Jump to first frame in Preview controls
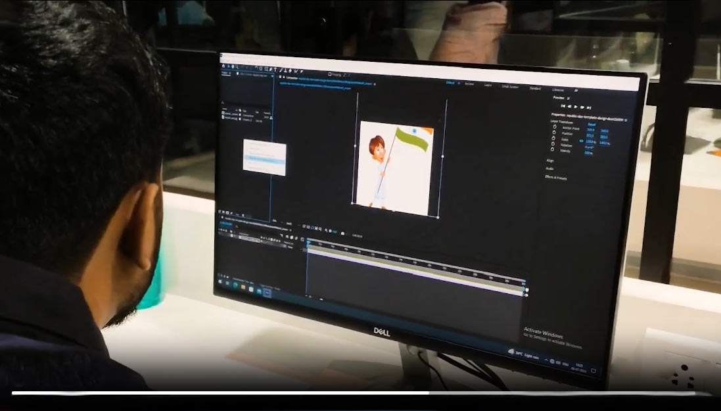The image size is (721, 411). [x=563, y=106]
